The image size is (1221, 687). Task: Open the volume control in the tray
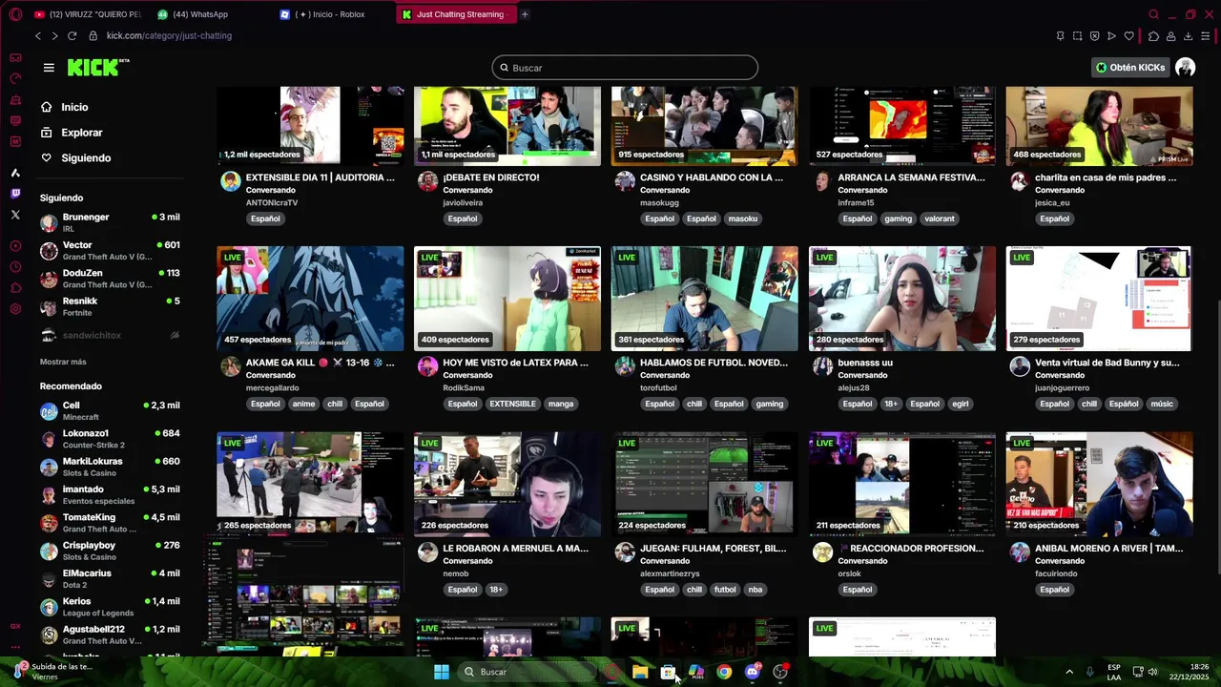coord(1152,672)
